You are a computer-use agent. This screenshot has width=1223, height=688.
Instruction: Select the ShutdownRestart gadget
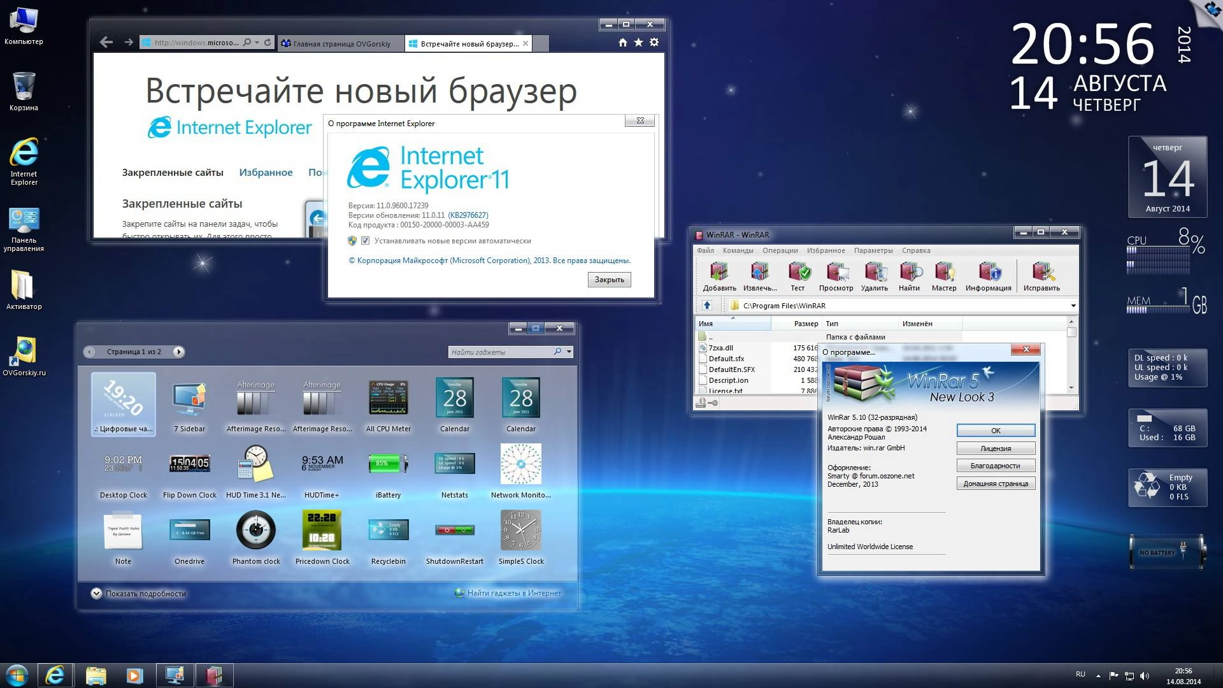tap(455, 538)
